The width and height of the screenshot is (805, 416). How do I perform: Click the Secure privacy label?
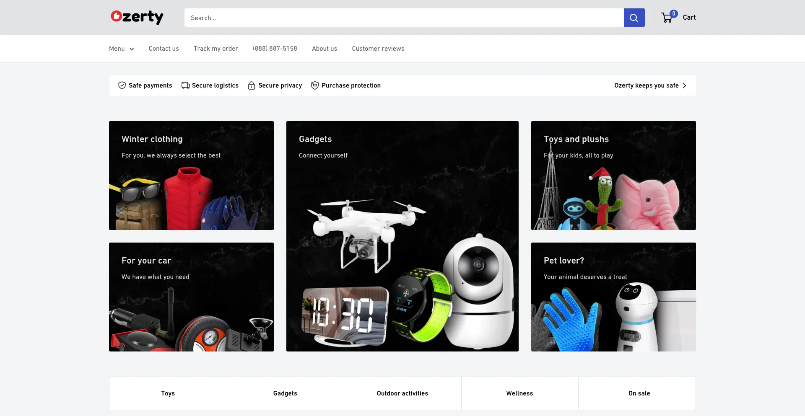pyautogui.click(x=280, y=85)
